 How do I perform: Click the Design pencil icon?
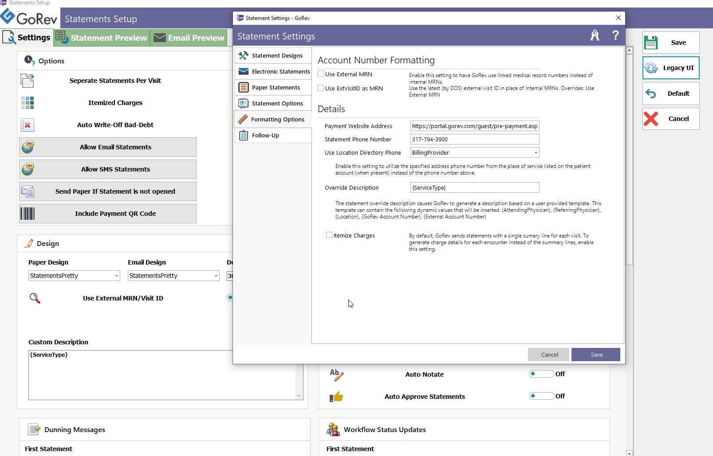(x=29, y=243)
